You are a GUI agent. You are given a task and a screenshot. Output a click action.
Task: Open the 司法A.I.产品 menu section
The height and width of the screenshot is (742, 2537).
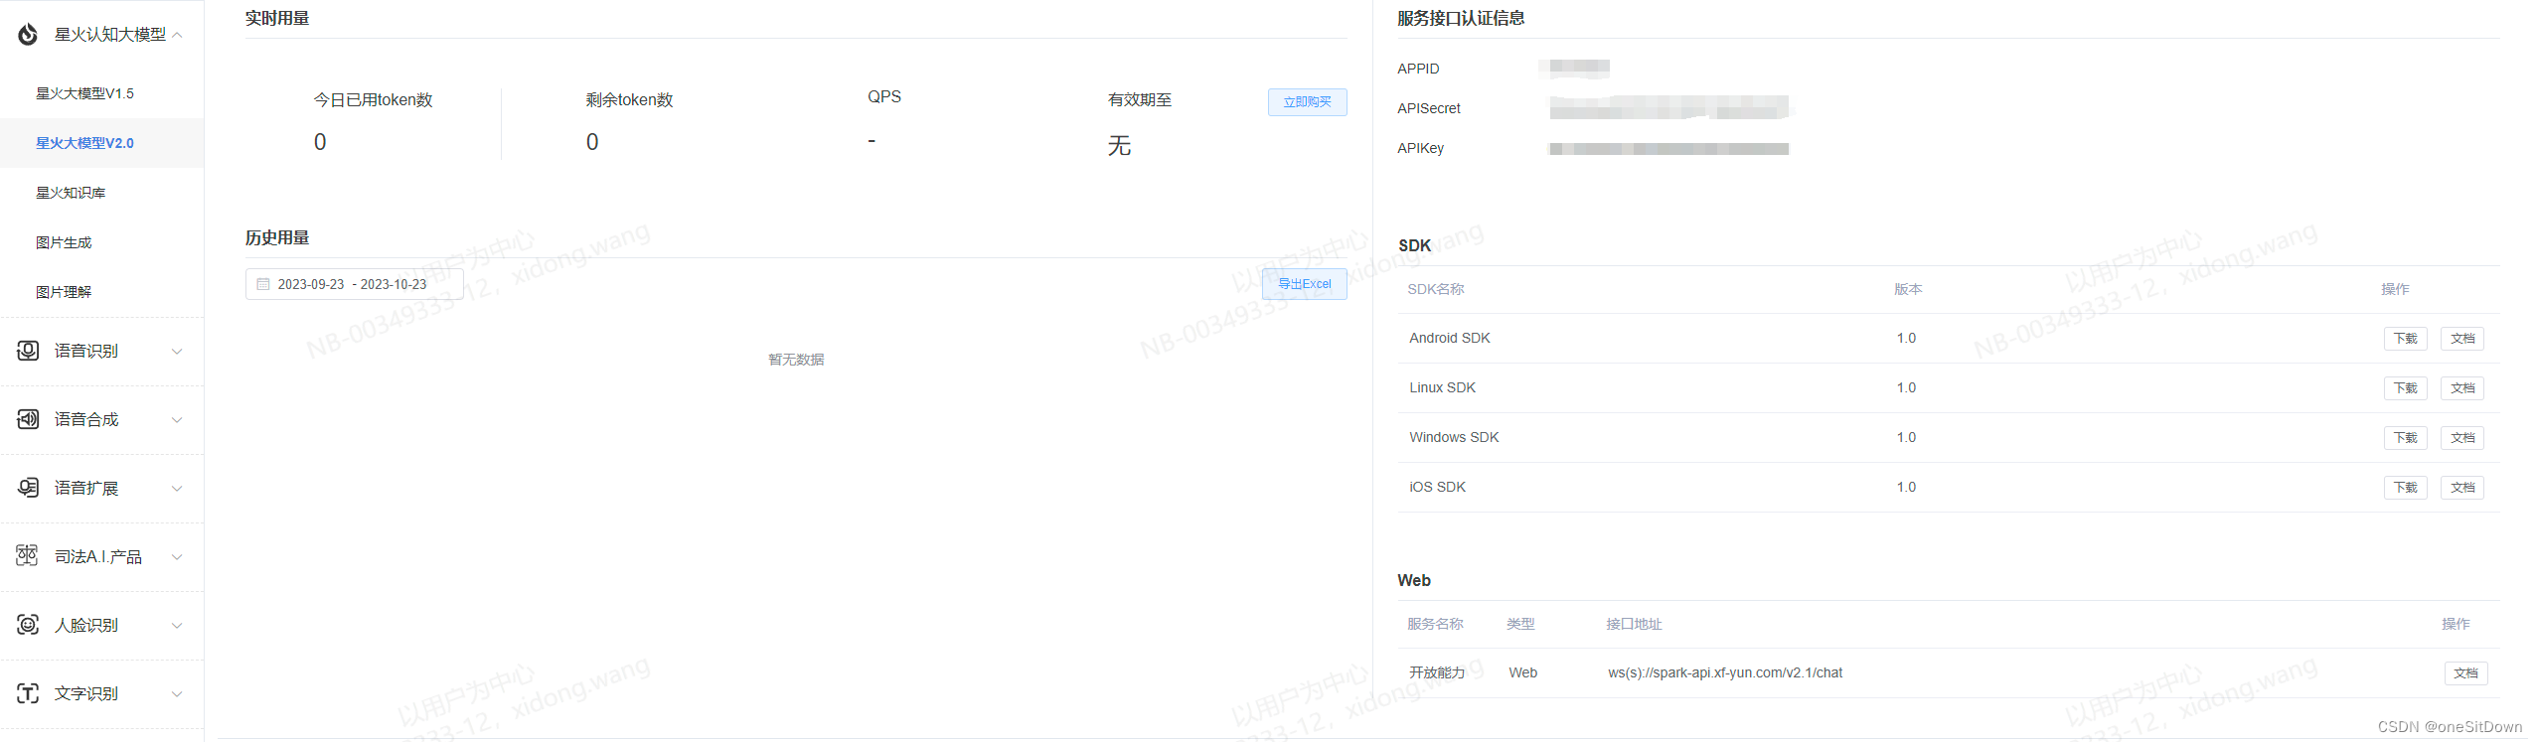101,556
